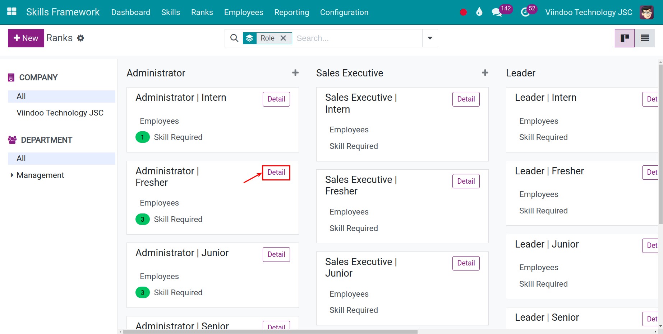Click the Role group-by layers icon
663x334 pixels.
(250, 38)
